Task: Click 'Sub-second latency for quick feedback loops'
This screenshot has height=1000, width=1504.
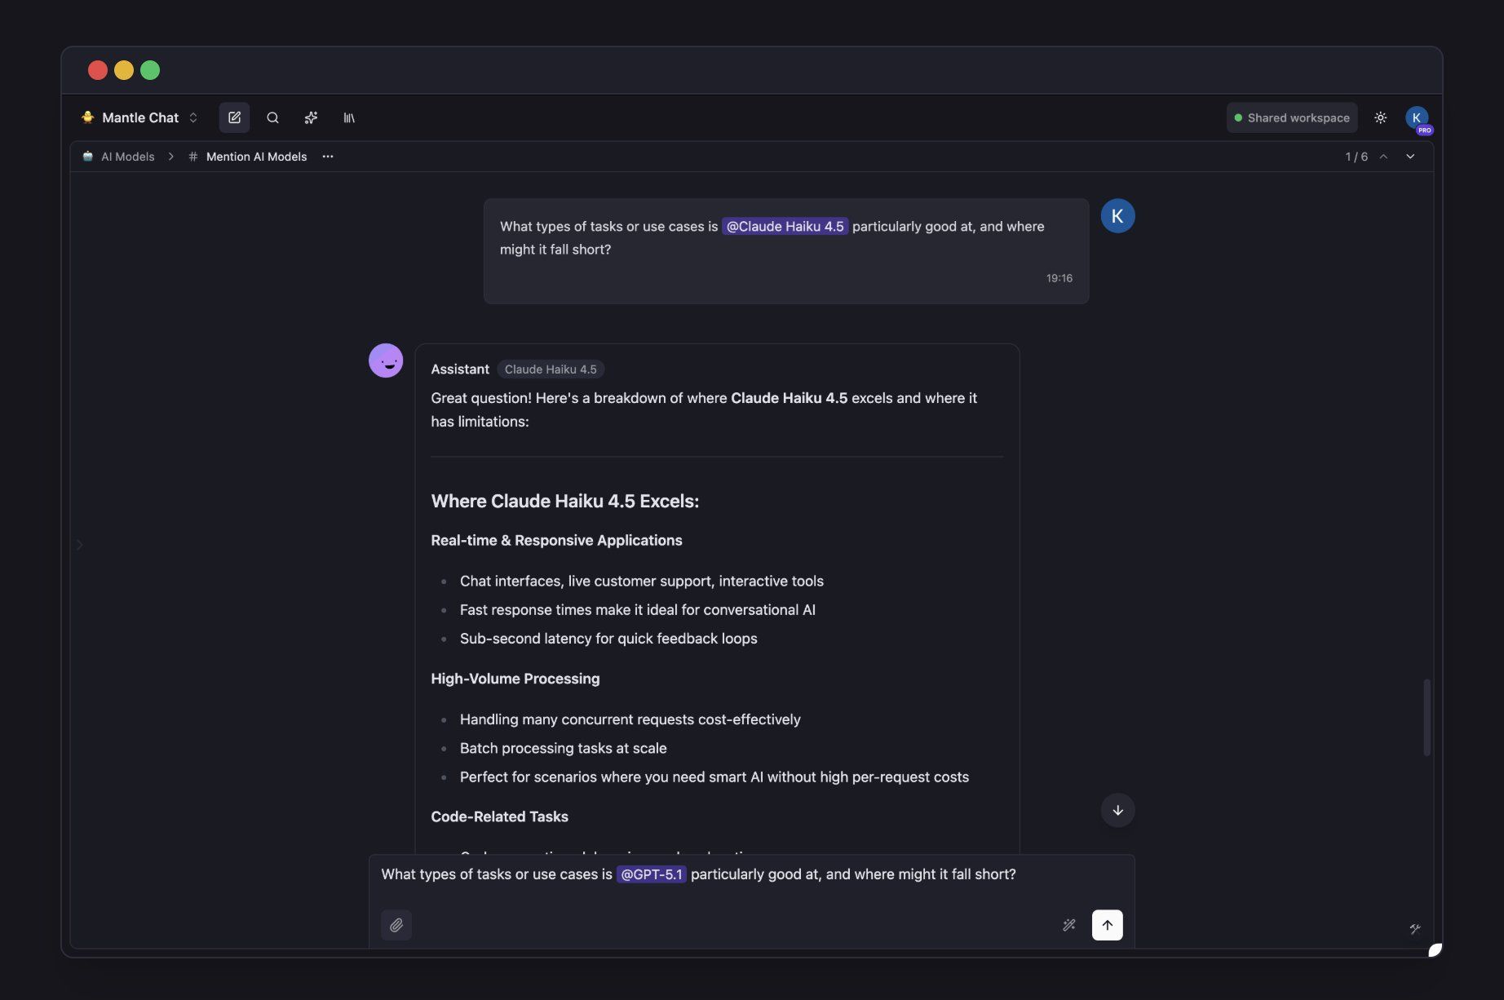Action: pos(608,639)
